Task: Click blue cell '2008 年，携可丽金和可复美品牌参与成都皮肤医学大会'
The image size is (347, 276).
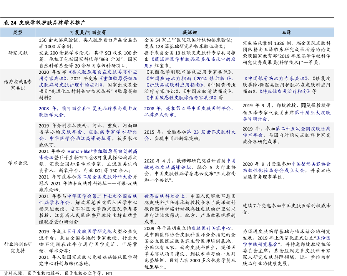Action: tap(88, 112)
